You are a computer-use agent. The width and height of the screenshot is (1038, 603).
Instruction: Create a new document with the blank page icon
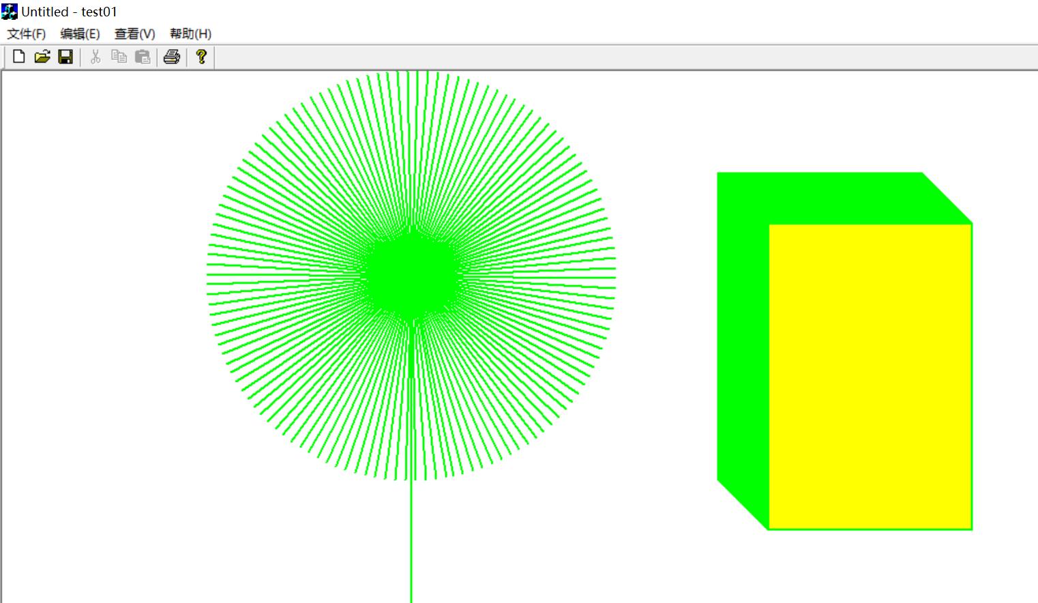tap(19, 57)
